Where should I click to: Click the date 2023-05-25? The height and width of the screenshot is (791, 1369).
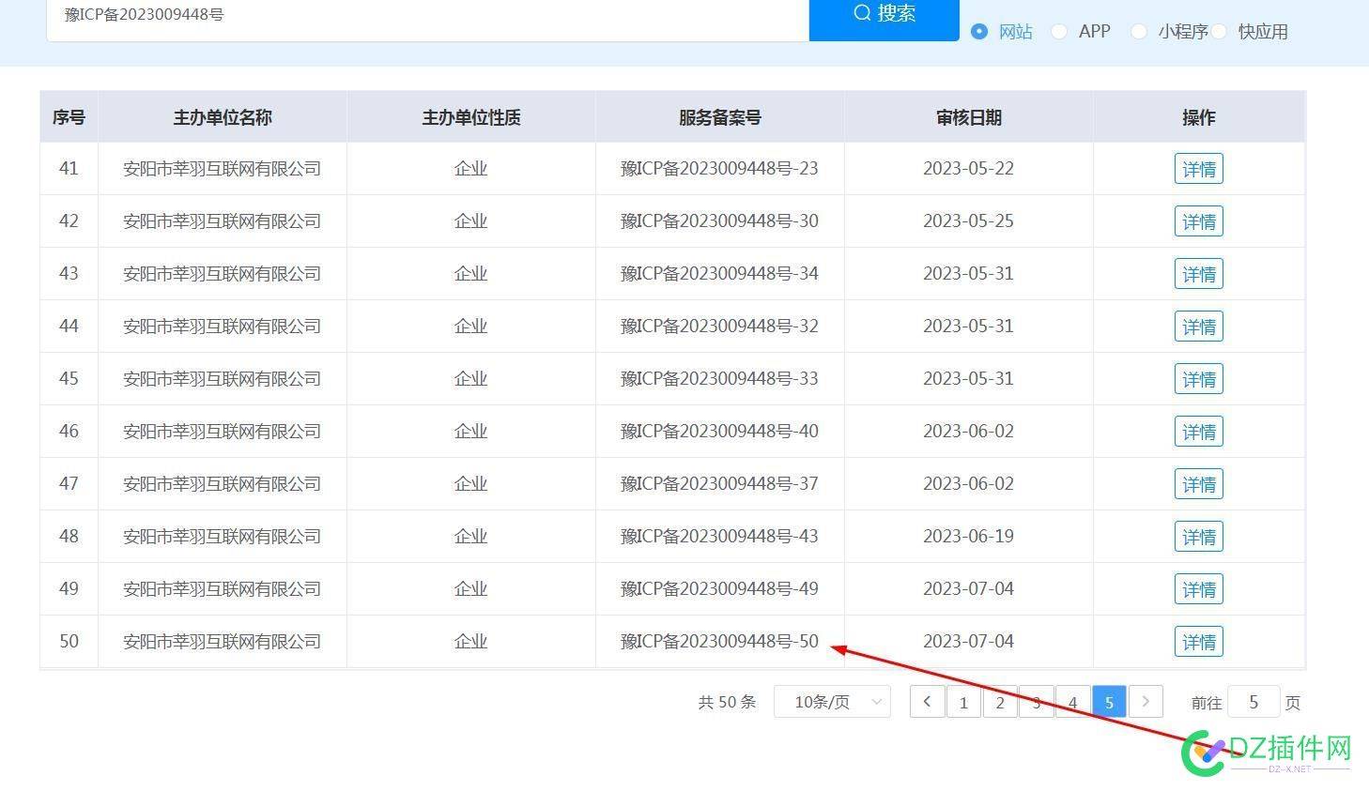[x=968, y=221]
